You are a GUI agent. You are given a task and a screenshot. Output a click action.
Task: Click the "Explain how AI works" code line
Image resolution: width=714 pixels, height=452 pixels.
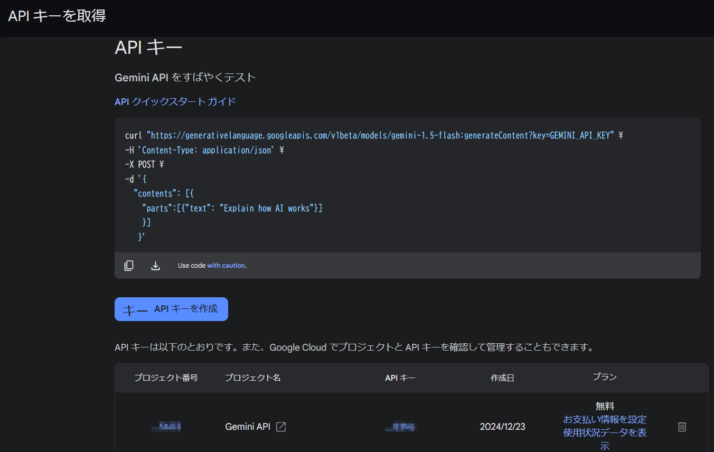(232, 209)
